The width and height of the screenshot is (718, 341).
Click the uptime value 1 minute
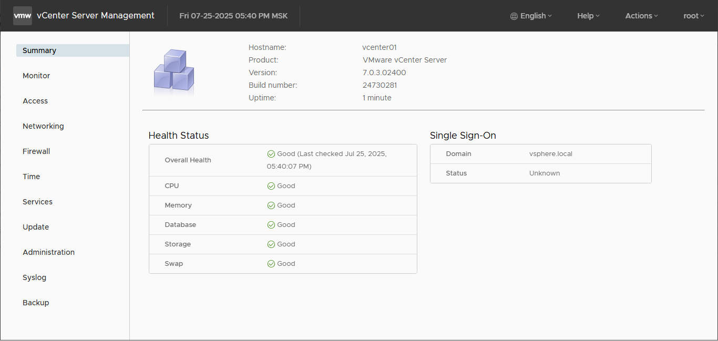(377, 98)
